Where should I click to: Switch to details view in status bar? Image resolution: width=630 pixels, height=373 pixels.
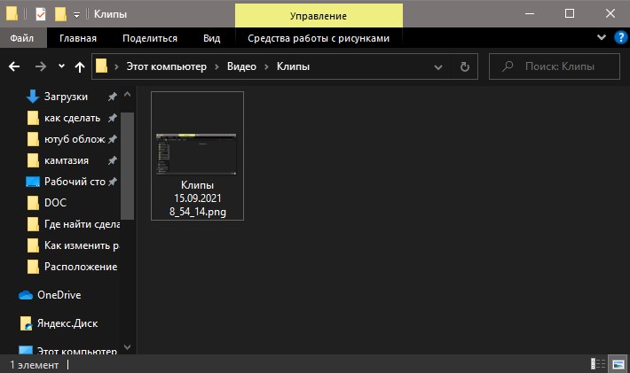point(598,364)
